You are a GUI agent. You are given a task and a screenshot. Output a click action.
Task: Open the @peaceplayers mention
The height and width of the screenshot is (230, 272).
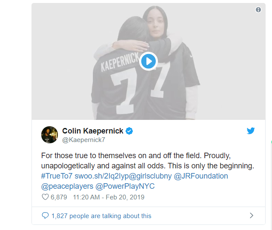(67, 186)
